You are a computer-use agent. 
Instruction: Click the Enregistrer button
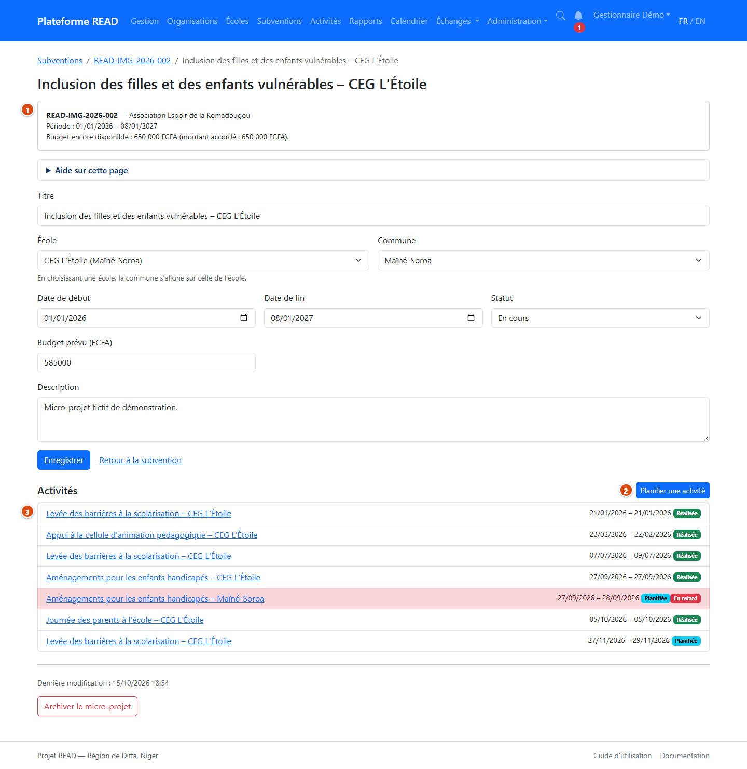point(64,460)
